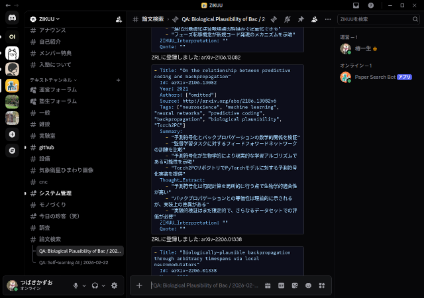Open the arxiv.org source link
Image resolution: width=424 pixels, height=298 pixels.
(218, 99)
